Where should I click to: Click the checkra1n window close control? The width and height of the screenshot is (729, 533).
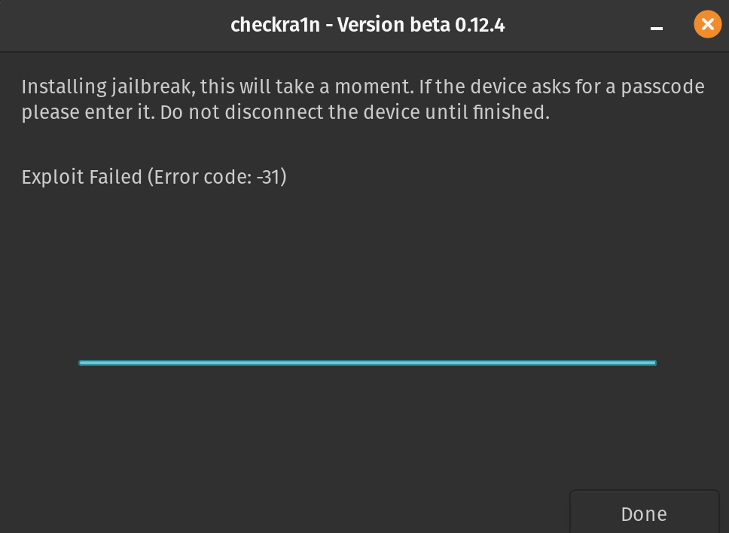(707, 24)
